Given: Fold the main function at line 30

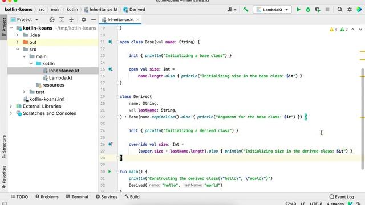Looking at the screenshot, I should click(x=118, y=171).
